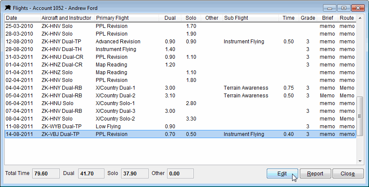Viewport: 369px width, 187px height.
Task: Click the Primary Flight column header
Action: [127, 18]
